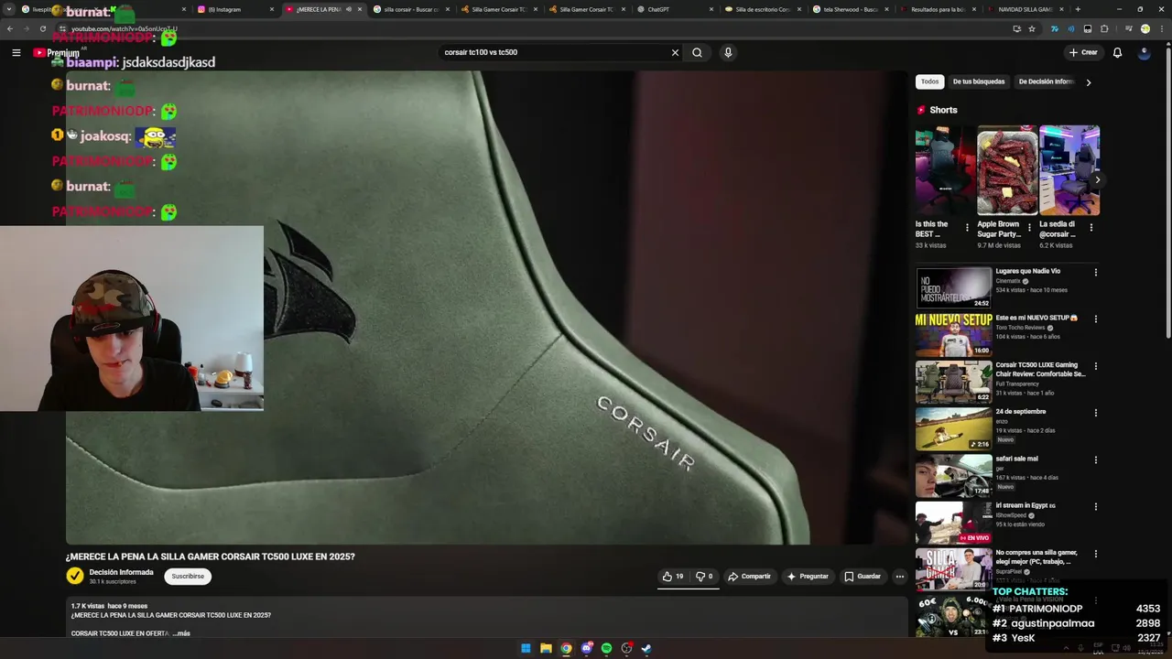Open the Decisión Informada channel avatar

point(75,576)
